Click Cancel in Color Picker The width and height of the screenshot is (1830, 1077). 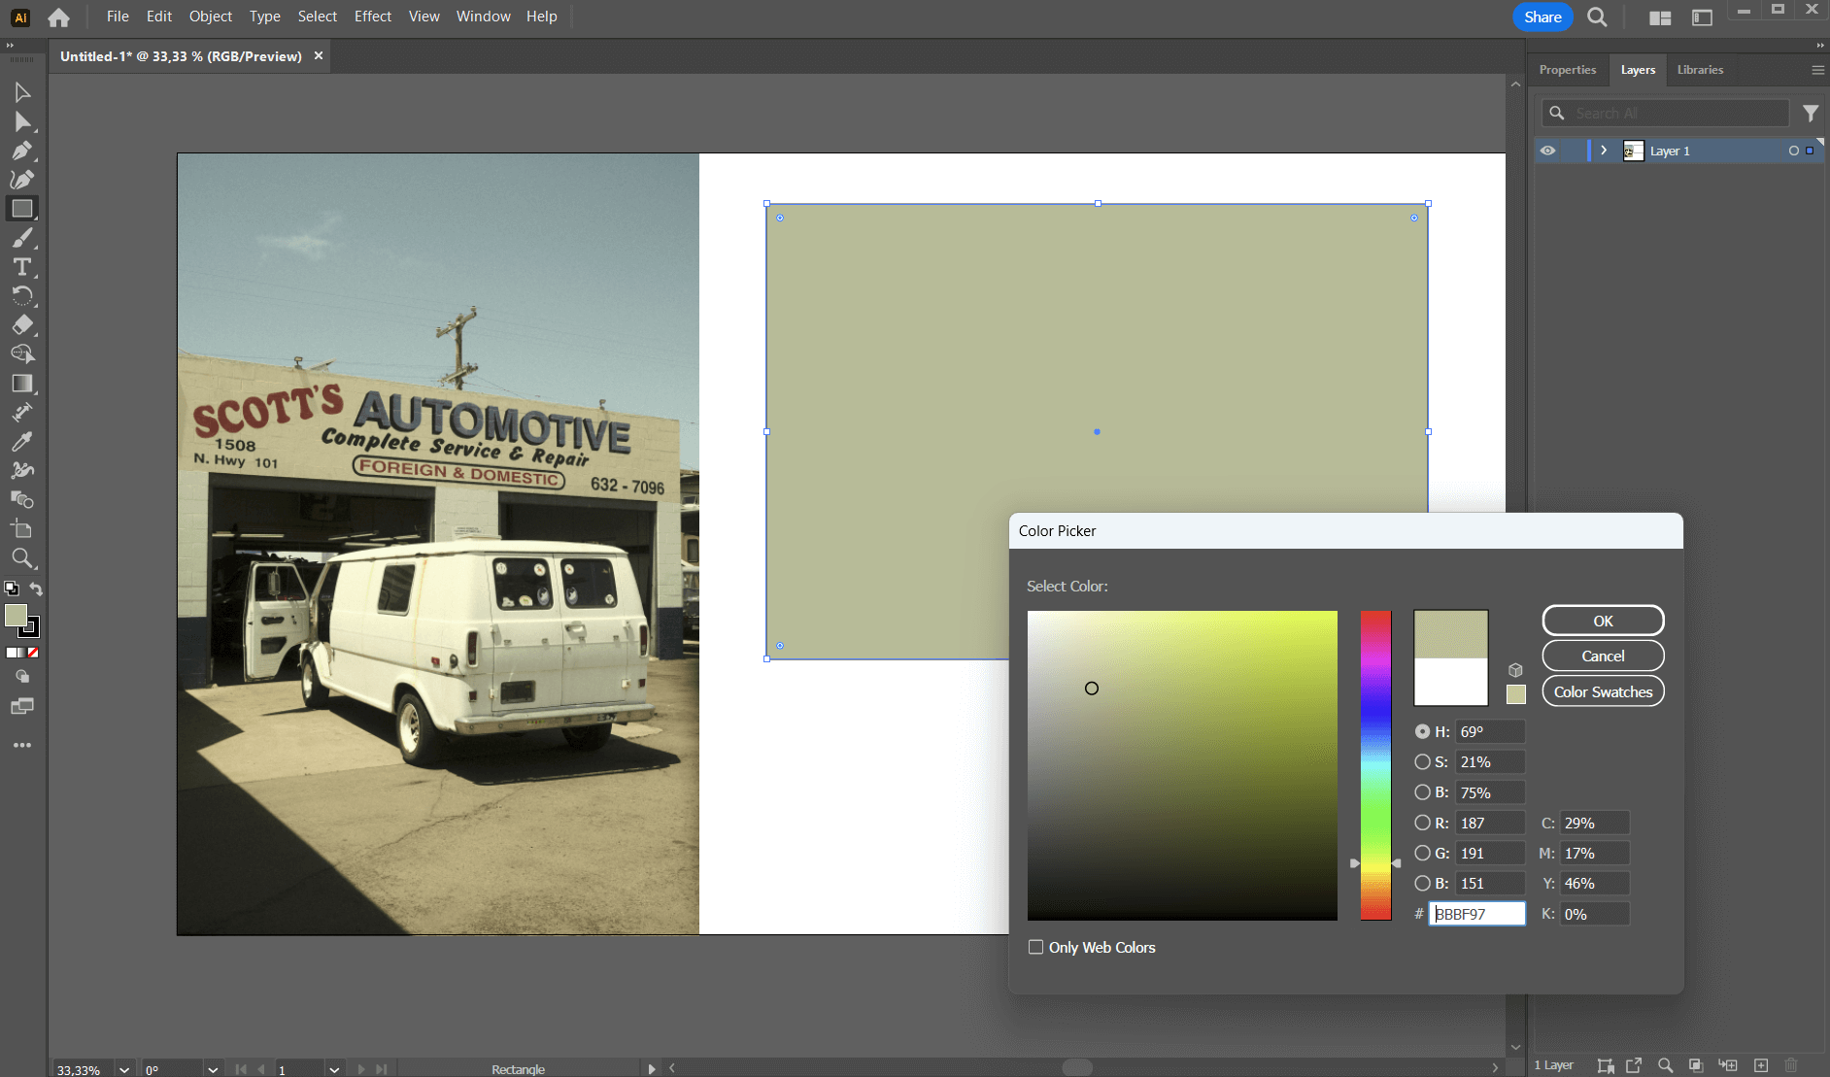point(1603,656)
